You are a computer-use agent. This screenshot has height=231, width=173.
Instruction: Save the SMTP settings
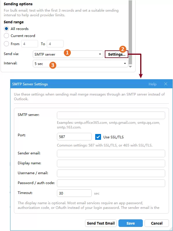pos(131,223)
